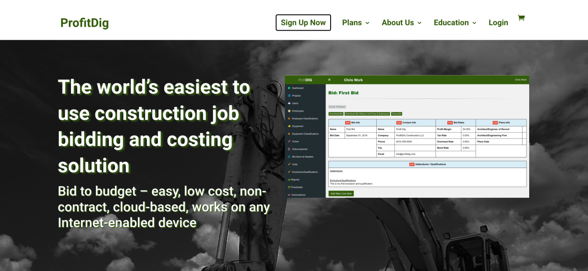Screen dimensions: 588x271
Task: Select the Crews sidebar icon
Action: pos(289,141)
